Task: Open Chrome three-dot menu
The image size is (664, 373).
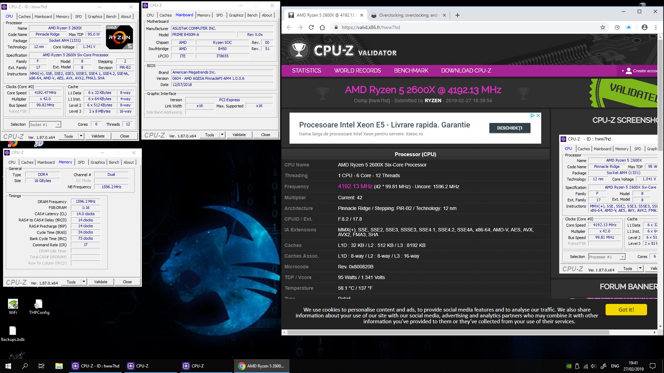Action: [656, 27]
